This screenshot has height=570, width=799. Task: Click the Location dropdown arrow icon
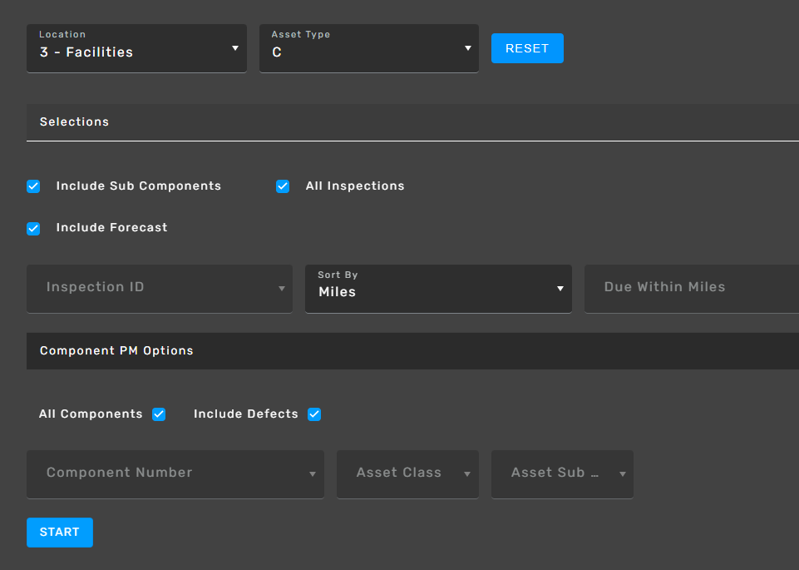[235, 48]
